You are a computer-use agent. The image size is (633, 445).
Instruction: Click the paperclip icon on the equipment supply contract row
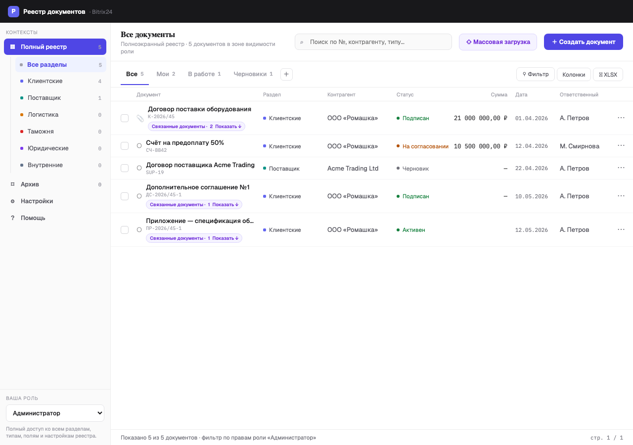140,118
